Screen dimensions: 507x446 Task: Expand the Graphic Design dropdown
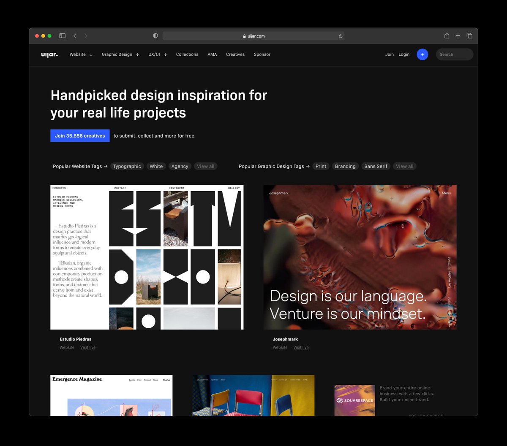click(x=120, y=54)
